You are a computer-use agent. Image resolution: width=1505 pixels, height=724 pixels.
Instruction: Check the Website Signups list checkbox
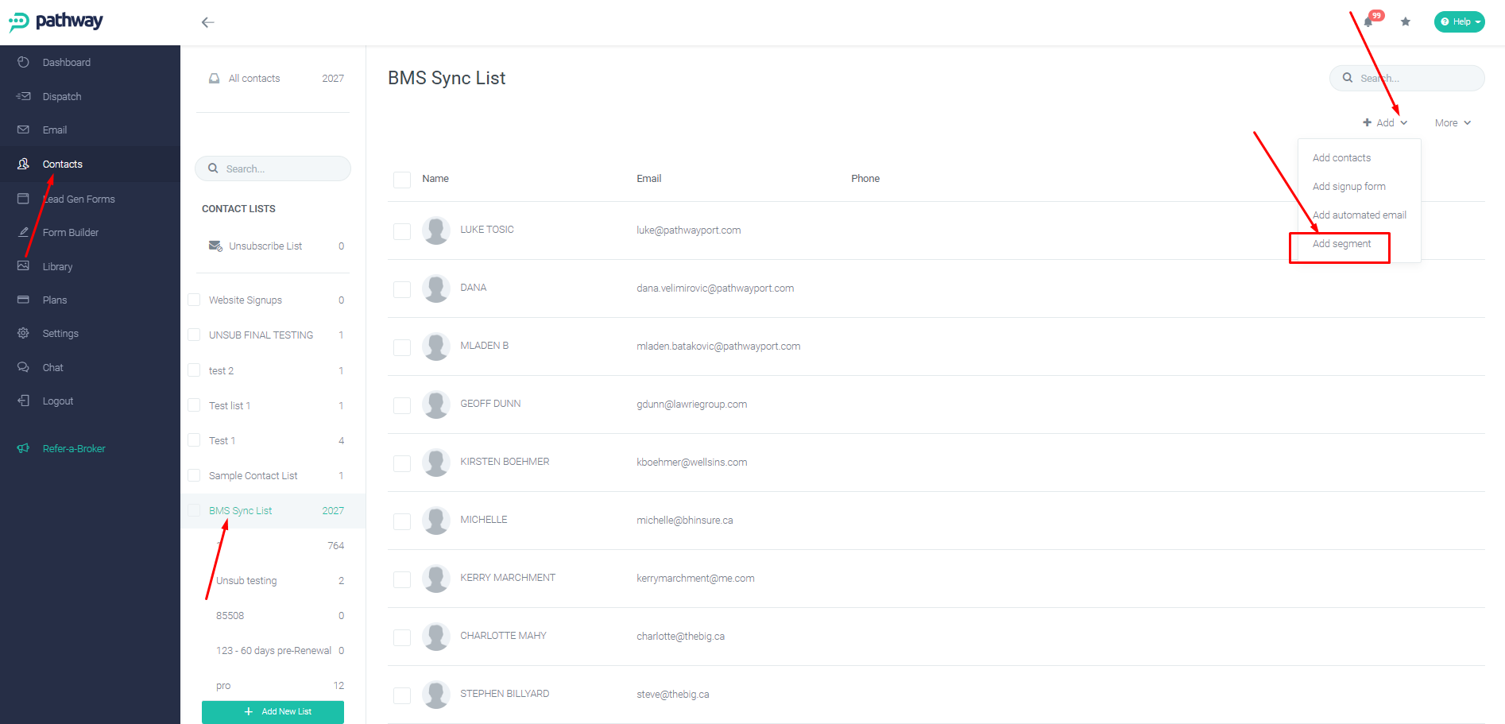click(x=194, y=300)
